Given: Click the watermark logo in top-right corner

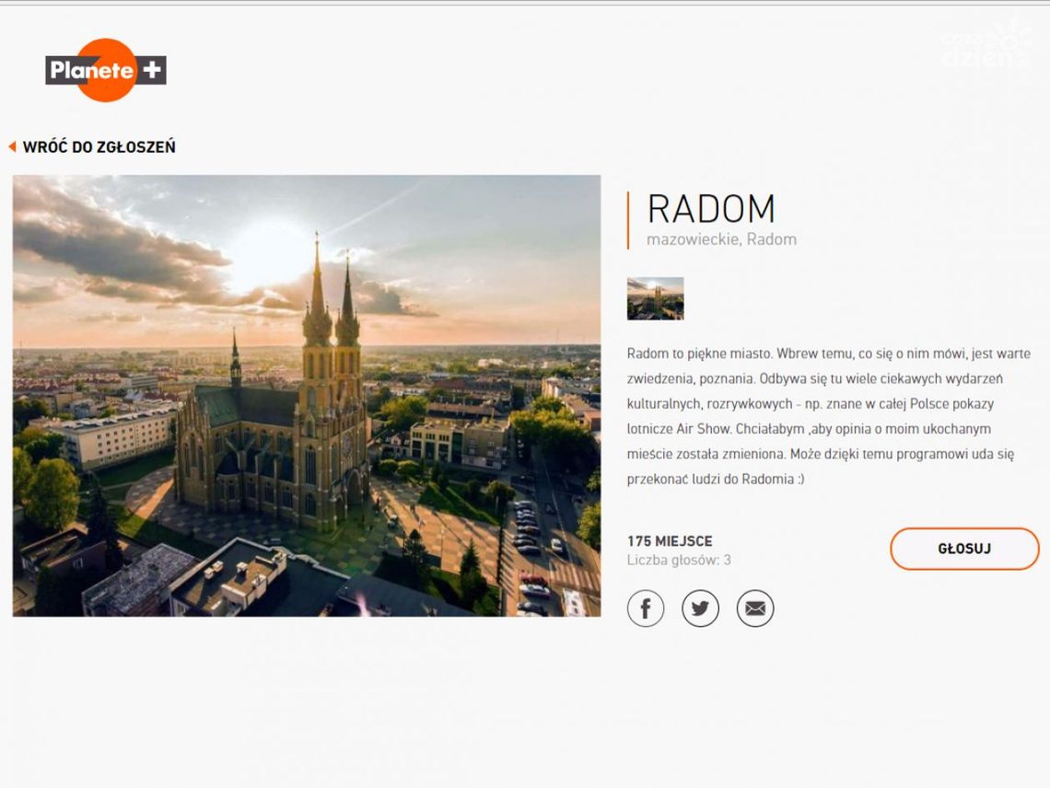Looking at the screenshot, I should pos(986,46).
